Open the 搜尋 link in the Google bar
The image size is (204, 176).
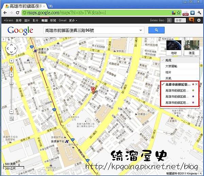point(18,20)
